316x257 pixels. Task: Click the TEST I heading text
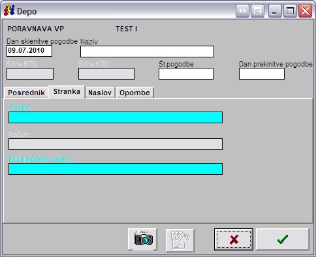127,29
